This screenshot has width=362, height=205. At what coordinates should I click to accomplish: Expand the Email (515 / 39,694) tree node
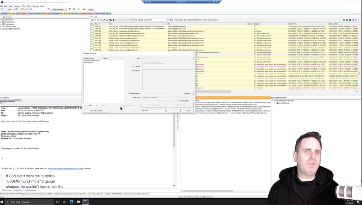click(x=1, y=29)
